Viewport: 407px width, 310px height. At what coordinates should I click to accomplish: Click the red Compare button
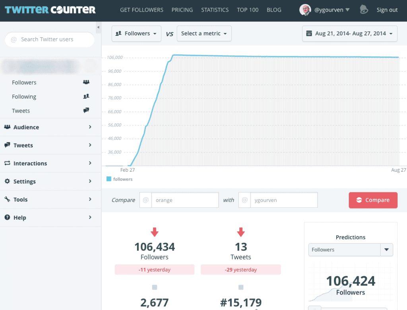pos(373,200)
